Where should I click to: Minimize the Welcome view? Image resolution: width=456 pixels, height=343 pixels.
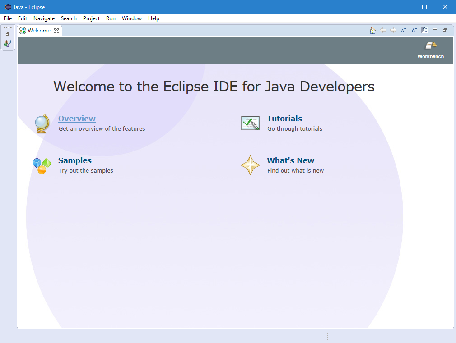click(435, 29)
